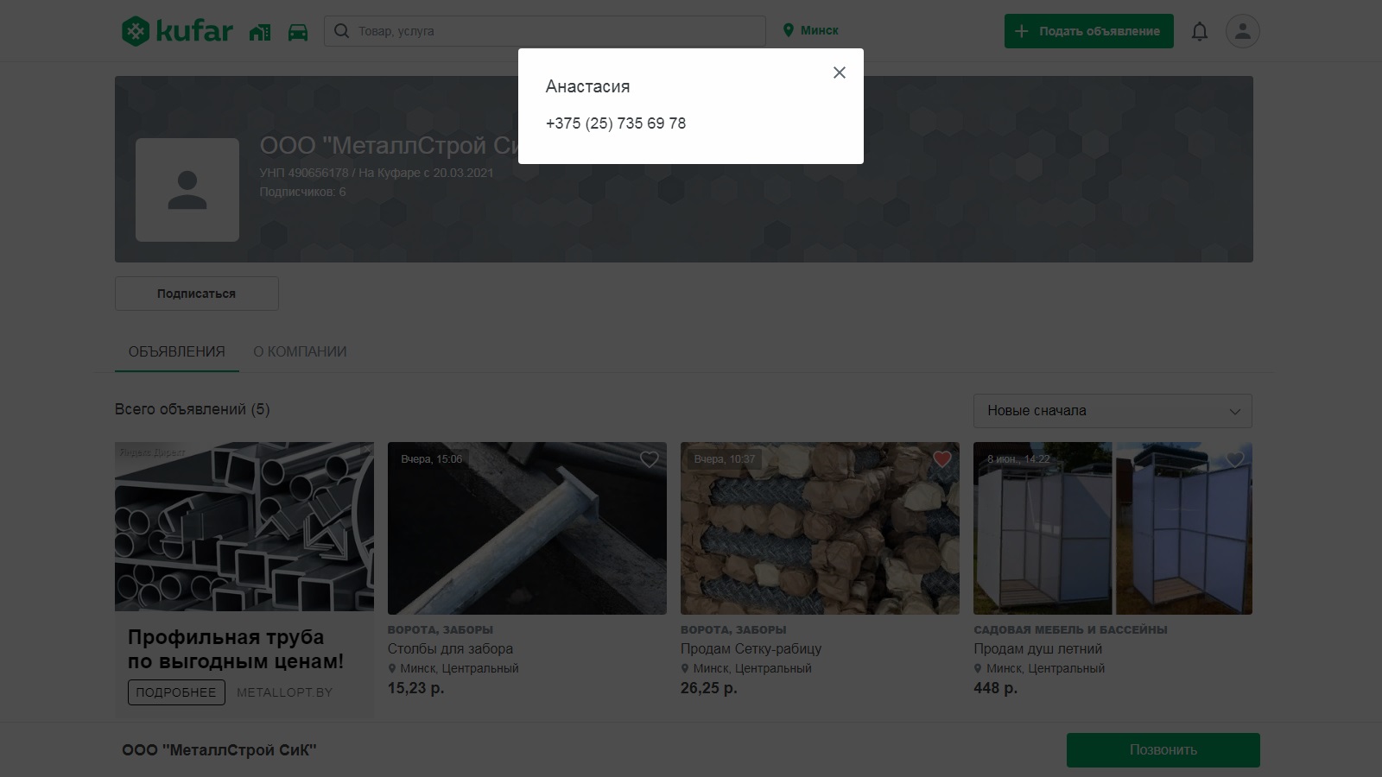
Task: Favorite the Столбы для забора listing
Action: tap(649, 459)
